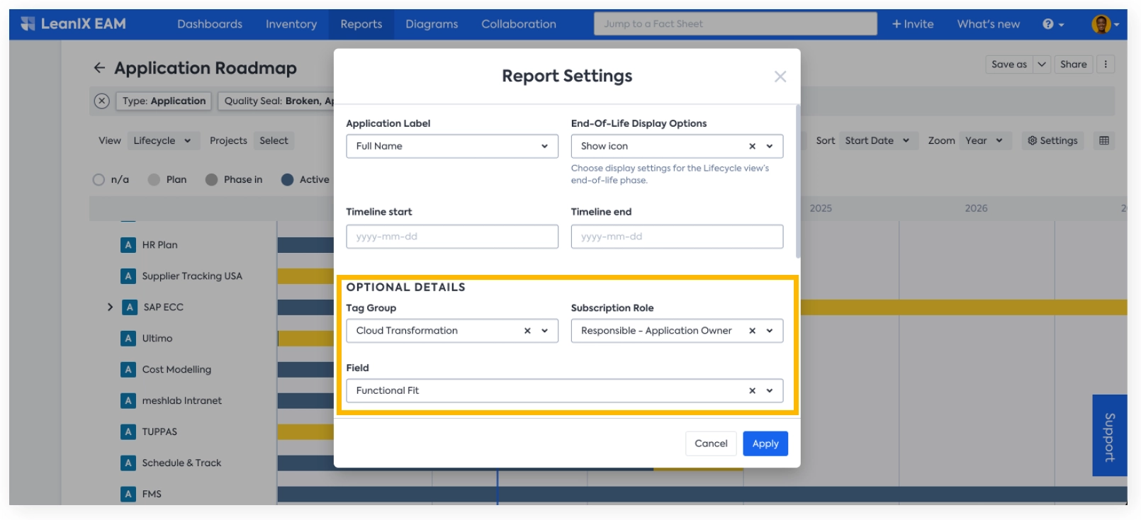Open the Support side tab

pyautogui.click(x=1110, y=435)
